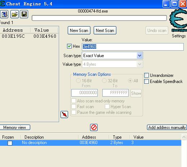Click found value 003E4960
187x167 pixels.
point(45,36)
